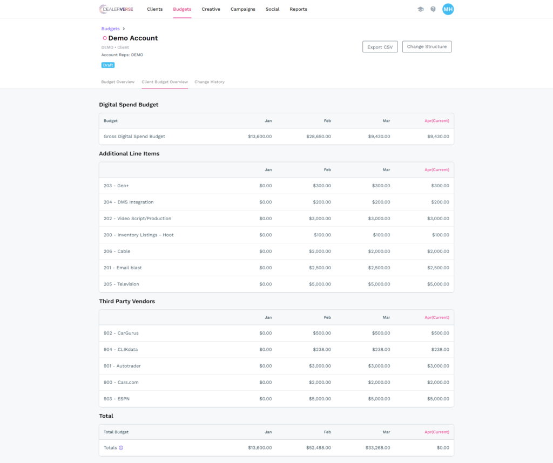Image resolution: width=553 pixels, height=463 pixels.
Task: Open the Clients menu
Action: coord(154,9)
